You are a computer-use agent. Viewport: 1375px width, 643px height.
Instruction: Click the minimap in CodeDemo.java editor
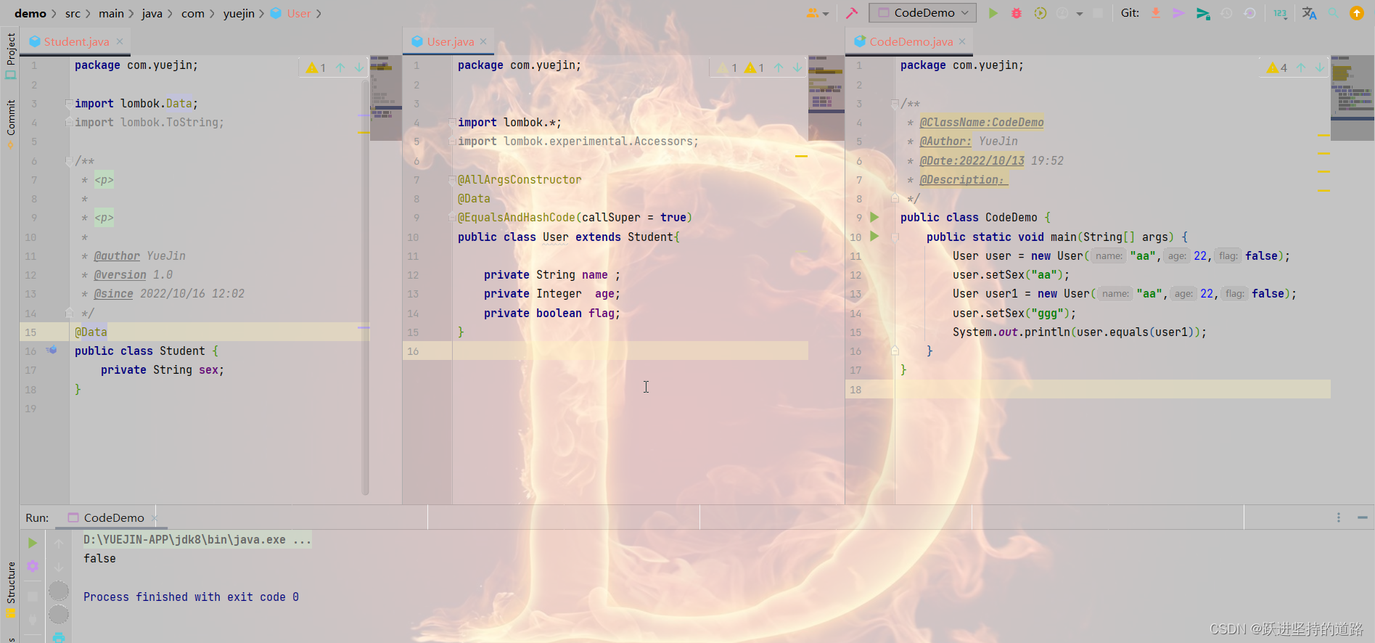(1353, 98)
